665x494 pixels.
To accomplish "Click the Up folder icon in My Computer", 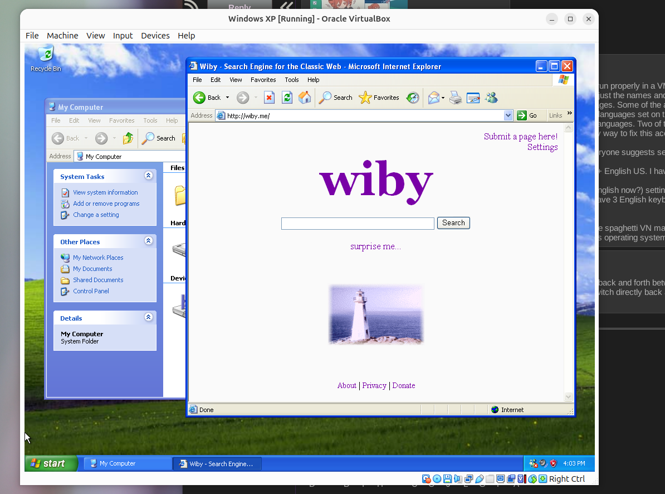I will tap(128, 138).
